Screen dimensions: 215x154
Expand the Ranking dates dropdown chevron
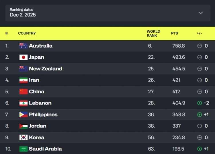point(201,13)
